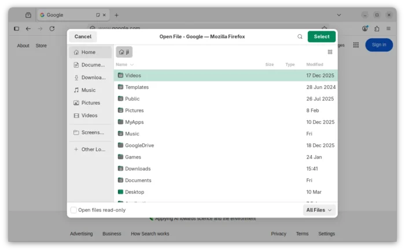Viewport: 405px width, 251px height.
Task: Click the Music note icon in the sidebar
Action: pos(76,90)
